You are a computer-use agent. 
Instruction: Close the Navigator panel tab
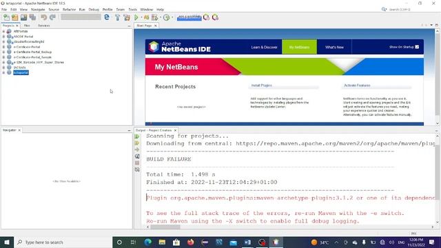[19, 130]
